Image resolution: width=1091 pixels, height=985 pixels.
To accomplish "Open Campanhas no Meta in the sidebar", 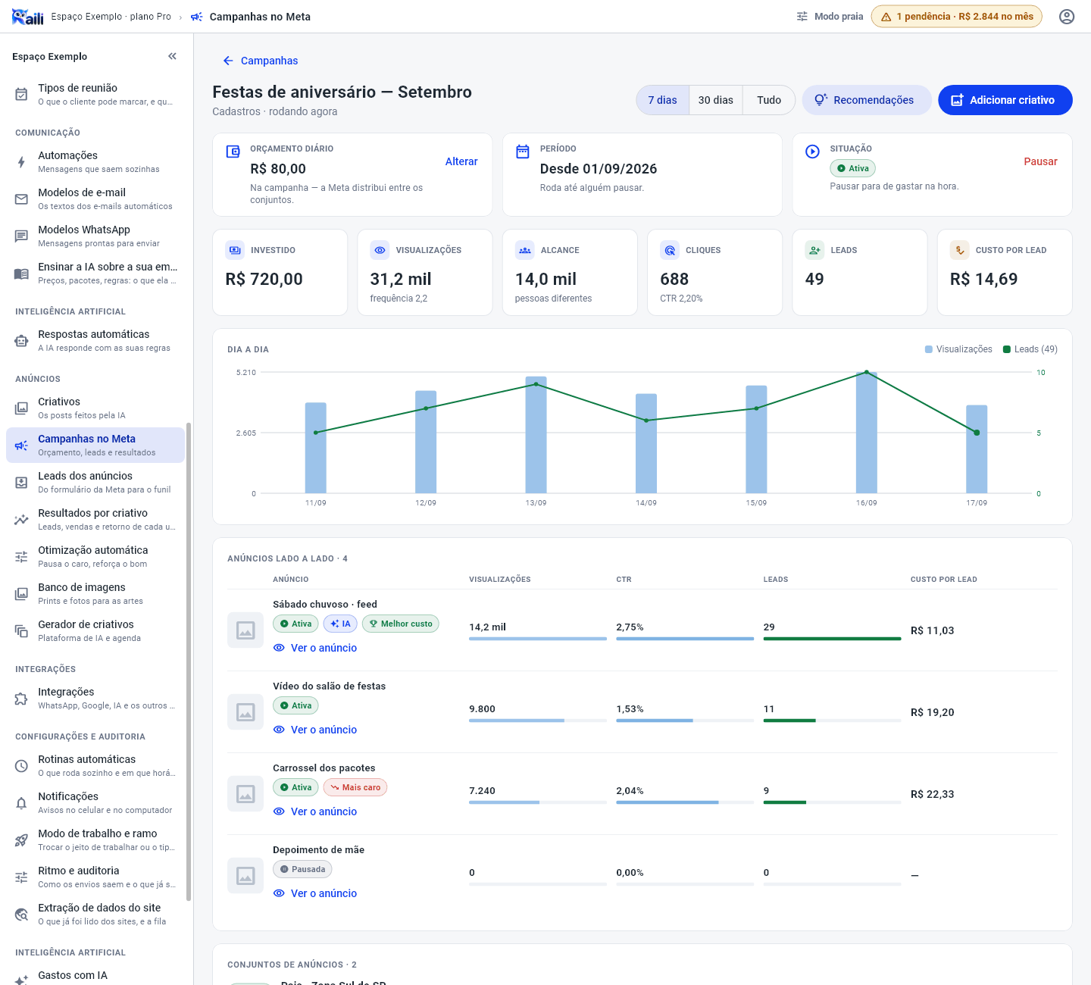I will coord(95,445).
